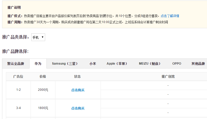Open the Samsung（三星） tab
This screenshot has width=207, height=119.
pos(65,64)
